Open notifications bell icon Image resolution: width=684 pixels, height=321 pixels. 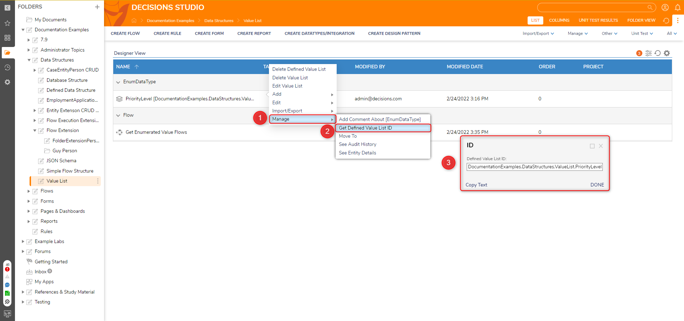678,7
